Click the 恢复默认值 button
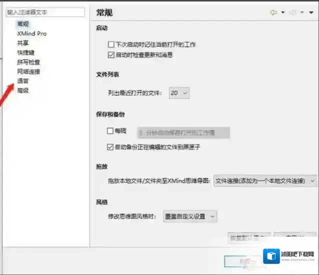This screenshot has height=275, width=319. 249,238
